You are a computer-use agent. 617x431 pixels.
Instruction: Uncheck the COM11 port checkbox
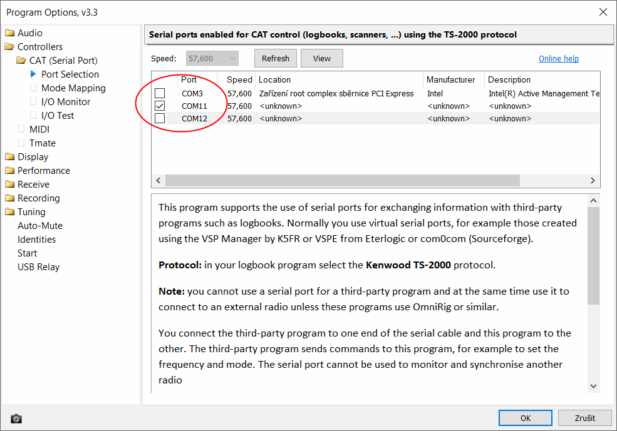point(160,106)
